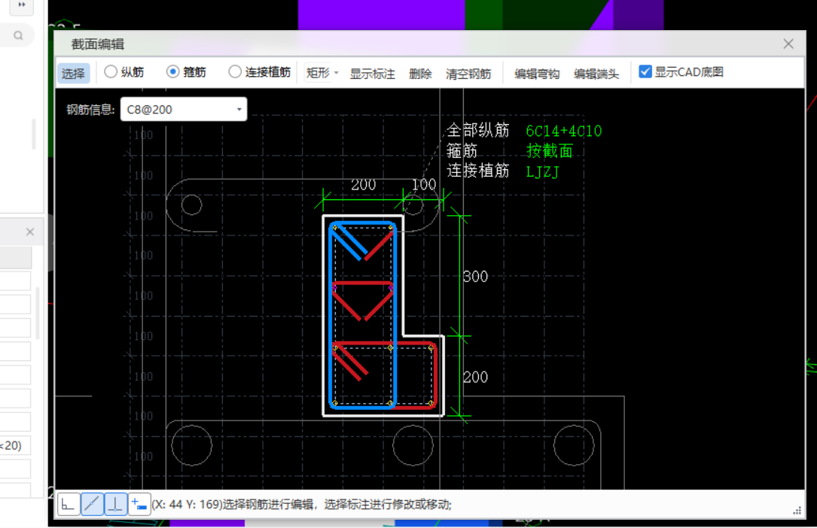
Task: Toggle the diagonal line snap icon
Action: (92, 504)
